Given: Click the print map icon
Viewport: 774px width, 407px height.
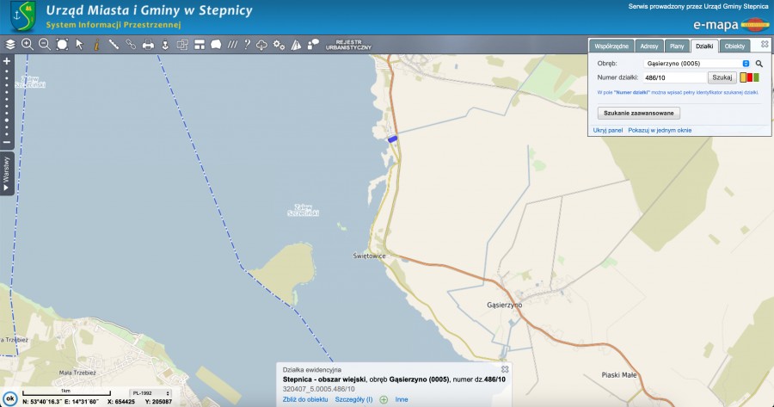Looking at the screenshot, I should (148, 44).
